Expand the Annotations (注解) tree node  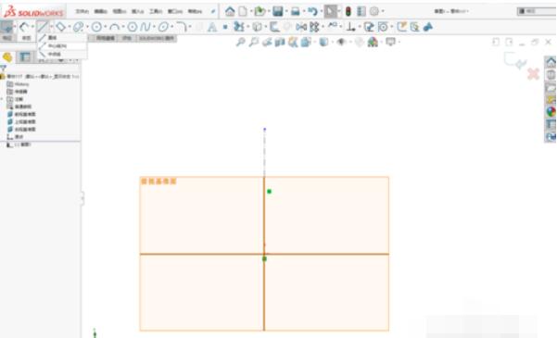[x=2, y=99]
